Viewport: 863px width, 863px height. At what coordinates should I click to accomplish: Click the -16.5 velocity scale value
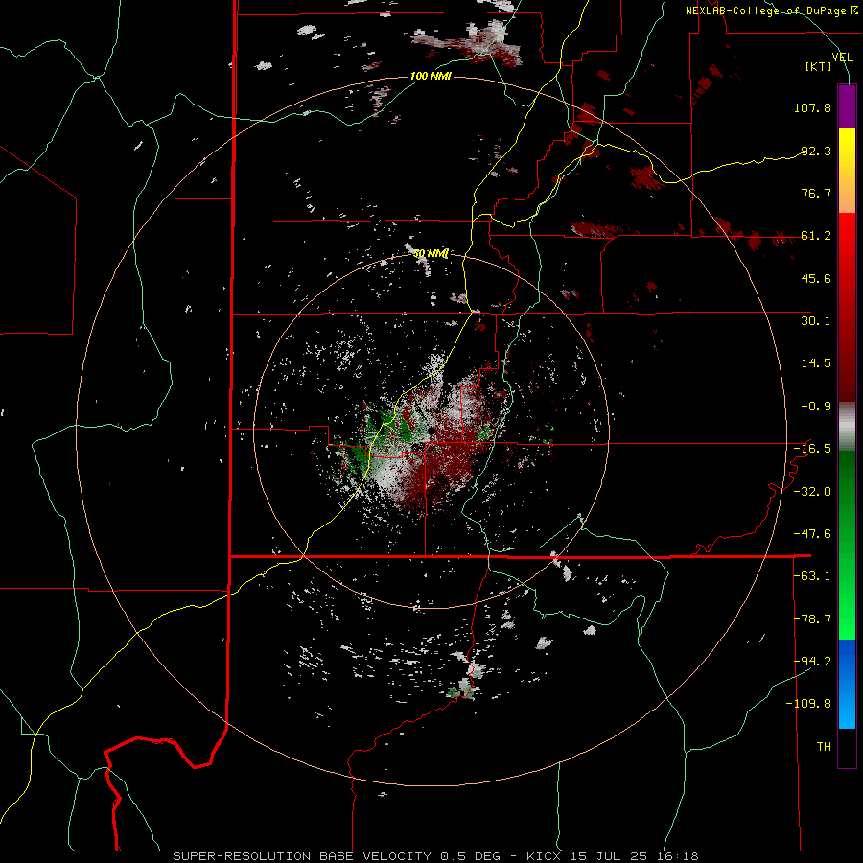pos(812,449)
